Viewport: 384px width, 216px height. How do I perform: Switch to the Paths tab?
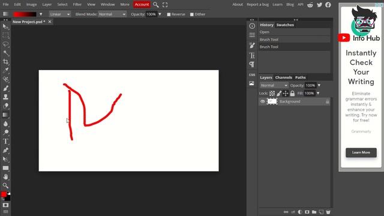(300, 77)
